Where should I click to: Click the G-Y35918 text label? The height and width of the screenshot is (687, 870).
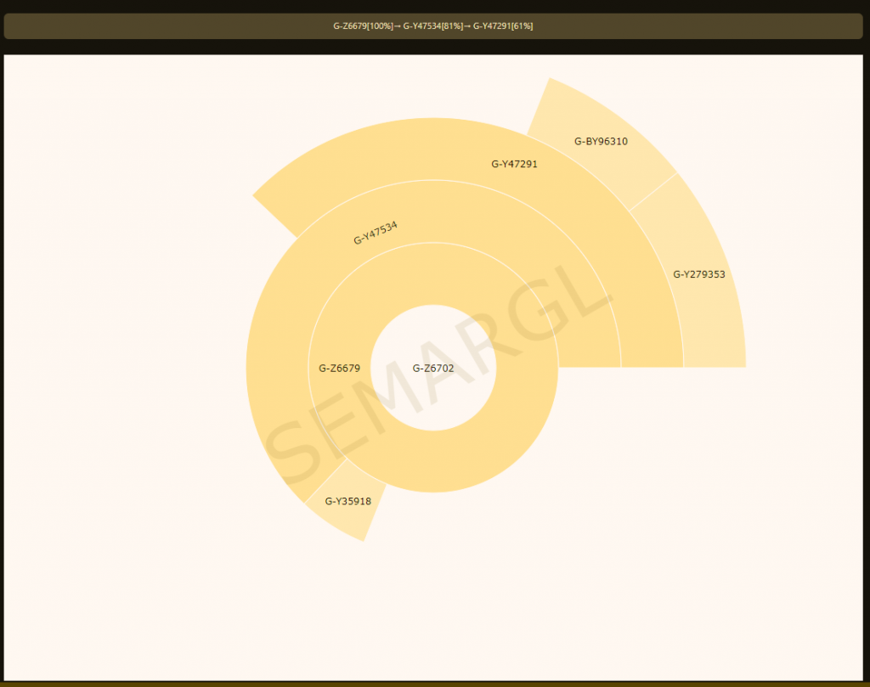(x=348, y=502)
